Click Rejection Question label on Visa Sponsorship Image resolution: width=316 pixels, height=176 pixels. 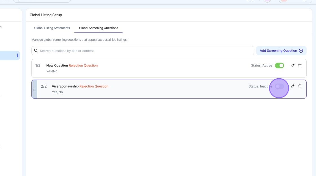[x=94, y=86]
